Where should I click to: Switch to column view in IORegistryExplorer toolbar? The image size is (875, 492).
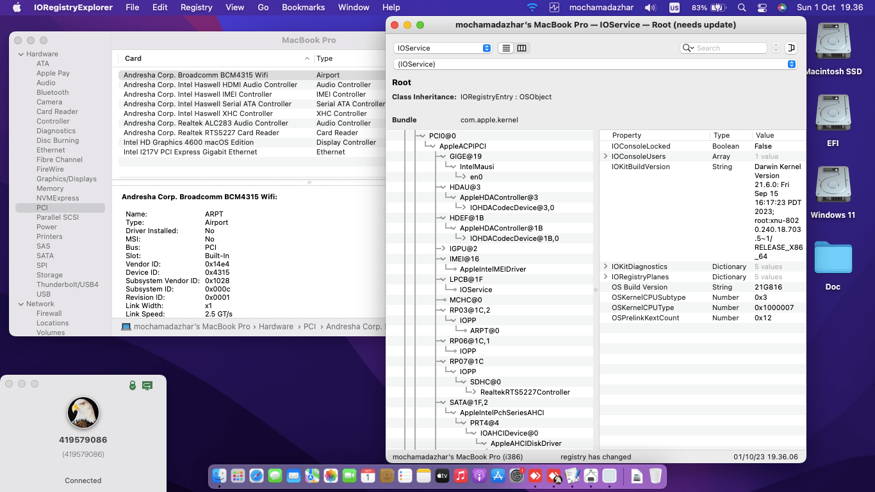point(521,48)
